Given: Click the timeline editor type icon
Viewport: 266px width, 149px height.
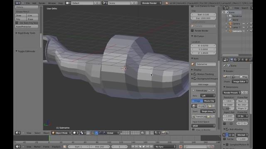Looking at the screenshot, I should click(18, 147).
